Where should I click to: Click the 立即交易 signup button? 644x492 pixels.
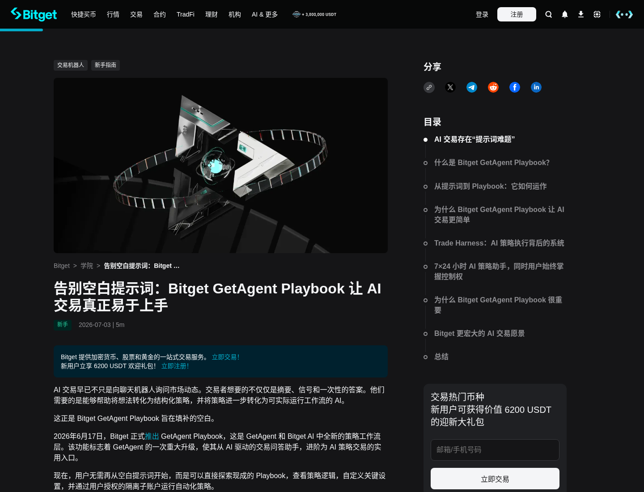tap(495, 479)
